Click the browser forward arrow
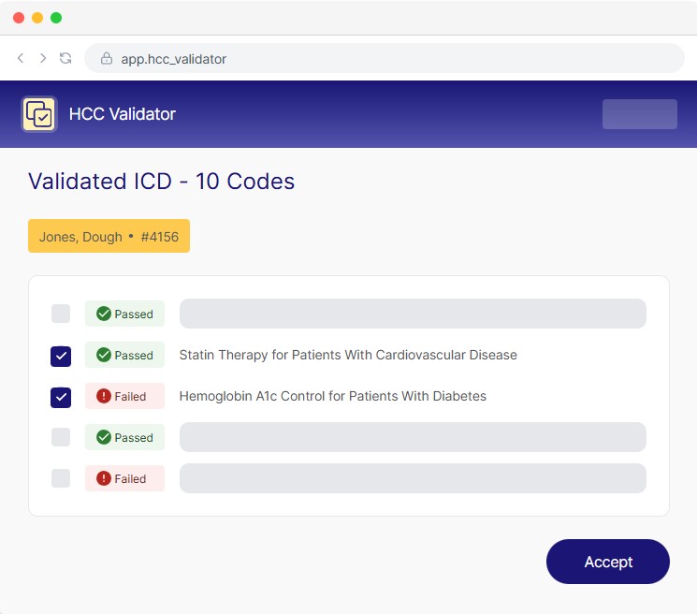697x614 pixels. [x=43, y=58]
